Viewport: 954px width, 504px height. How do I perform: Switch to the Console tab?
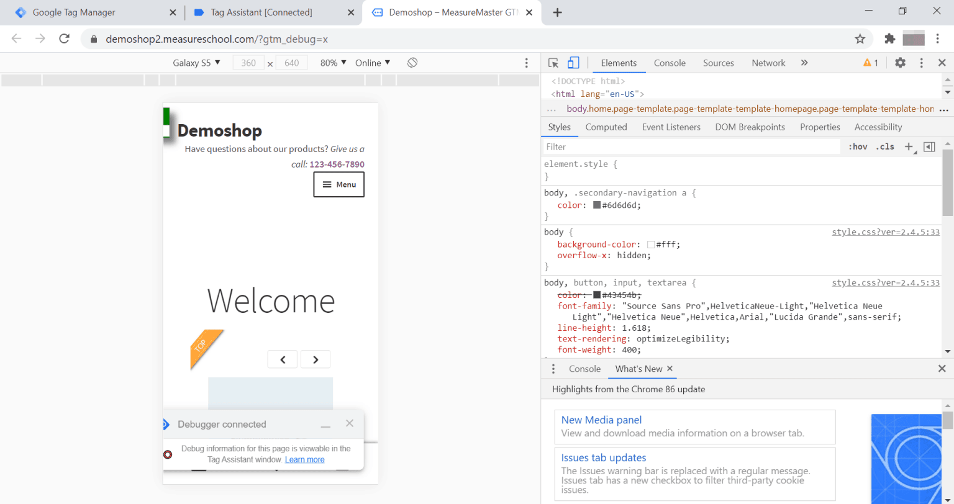coord(670,63)
